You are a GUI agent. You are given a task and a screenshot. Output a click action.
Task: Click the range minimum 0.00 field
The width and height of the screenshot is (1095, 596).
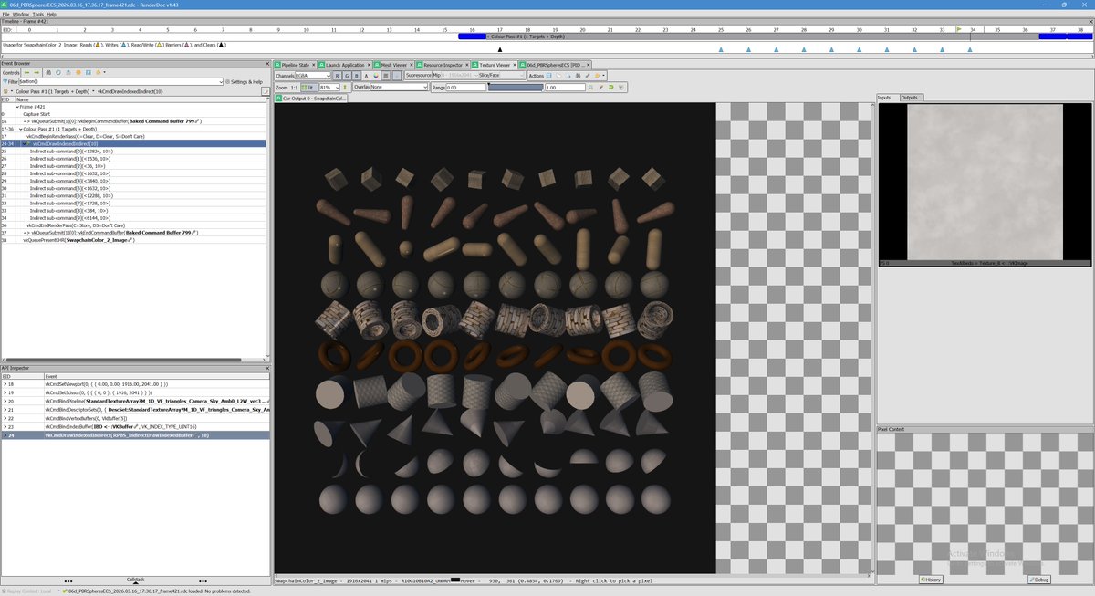point(466,87)
